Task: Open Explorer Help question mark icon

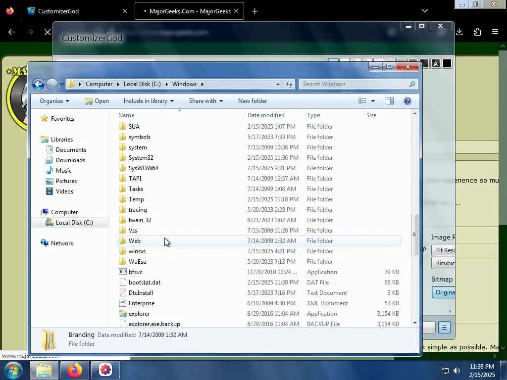Action: (407, 101)
